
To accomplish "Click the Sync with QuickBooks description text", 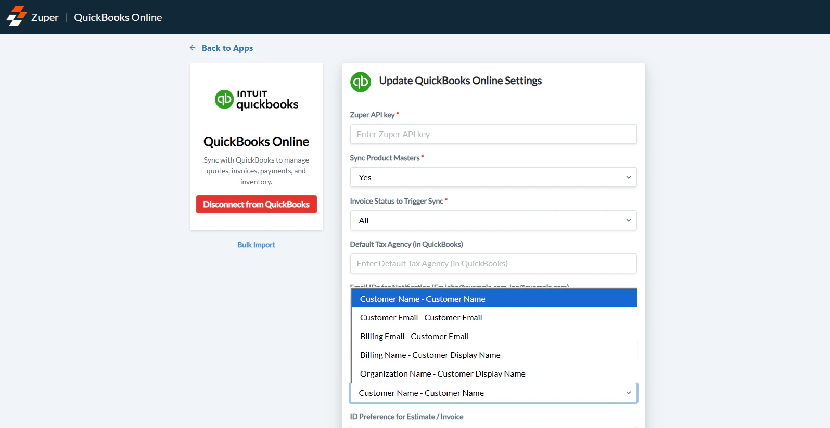I will point(256,171).
